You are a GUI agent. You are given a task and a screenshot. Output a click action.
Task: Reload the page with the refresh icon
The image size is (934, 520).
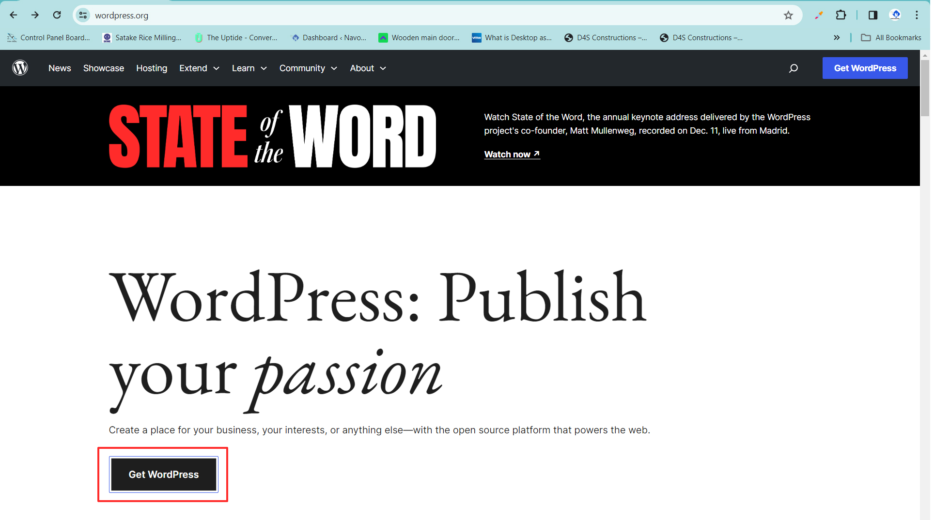57,15
